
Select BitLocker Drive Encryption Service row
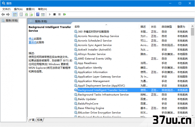click(132, 113)
